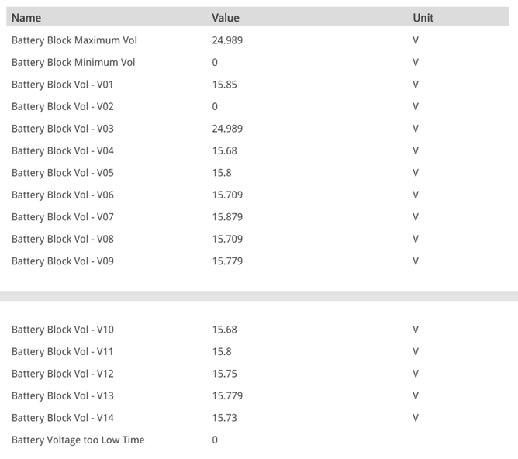Select the Battery Block Vol - V08 row name
Image resolution: width=518 pixels, height=459 pixels.
pos(63,239)
